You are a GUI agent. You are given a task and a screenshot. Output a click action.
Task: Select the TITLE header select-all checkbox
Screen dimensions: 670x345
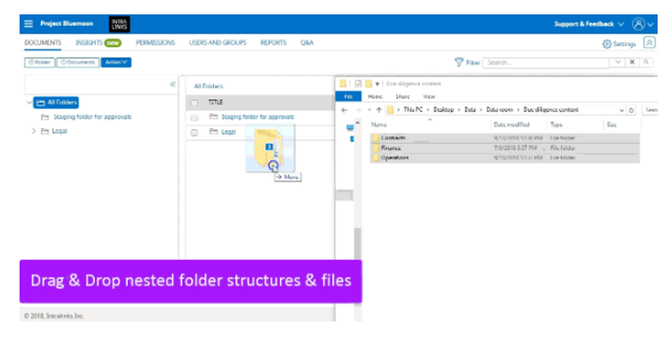tap(194, 103)
